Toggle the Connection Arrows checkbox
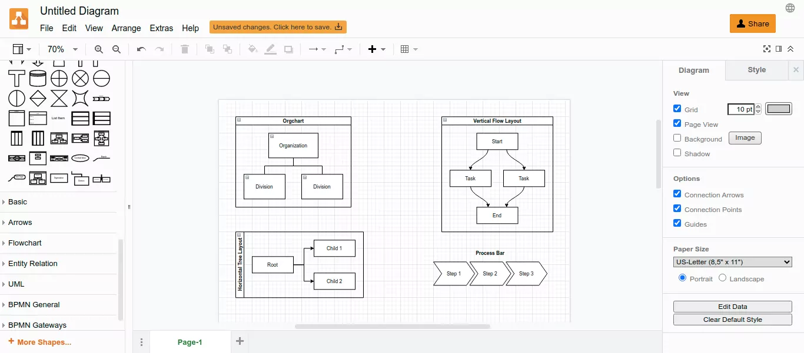Viewport: 804px width, 353px height. click(x=677, y=194)
